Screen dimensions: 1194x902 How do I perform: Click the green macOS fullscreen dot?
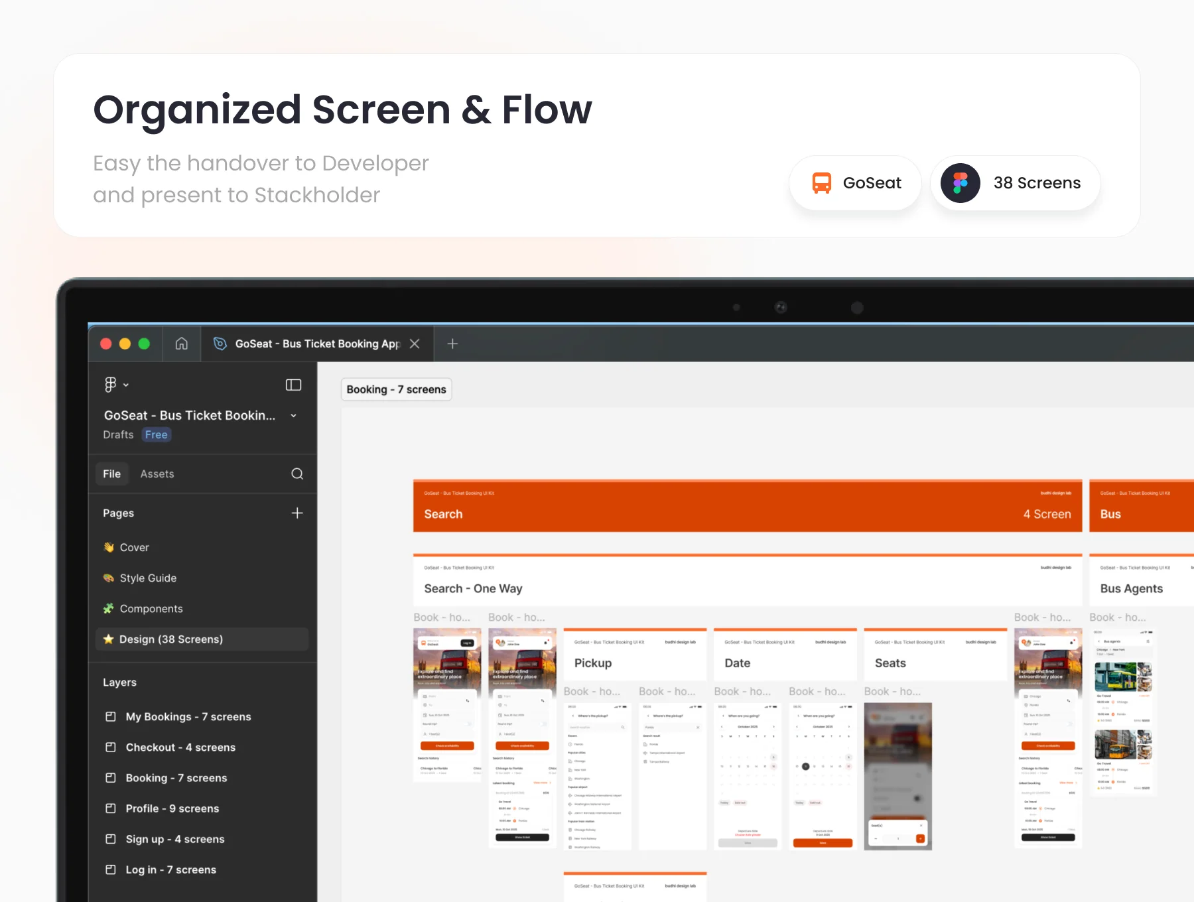coord(144,344)
